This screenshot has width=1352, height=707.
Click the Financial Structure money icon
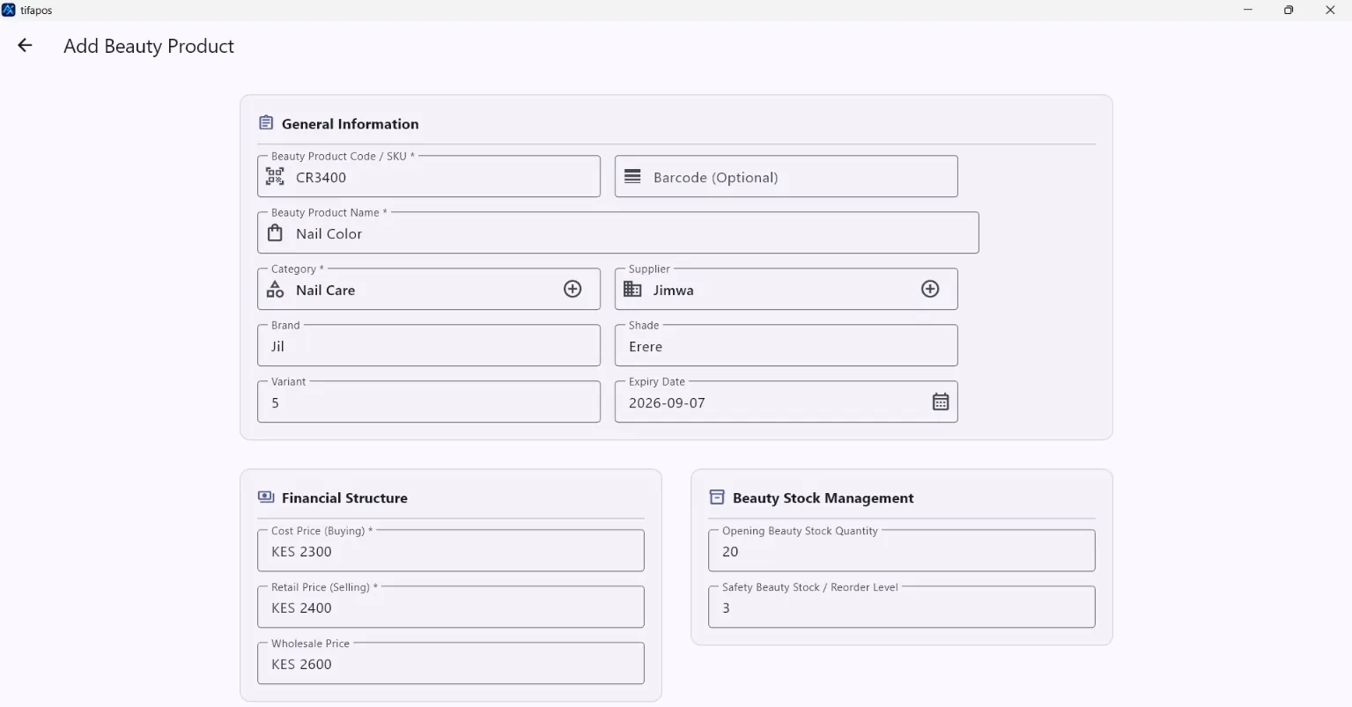tap(266, 497)
